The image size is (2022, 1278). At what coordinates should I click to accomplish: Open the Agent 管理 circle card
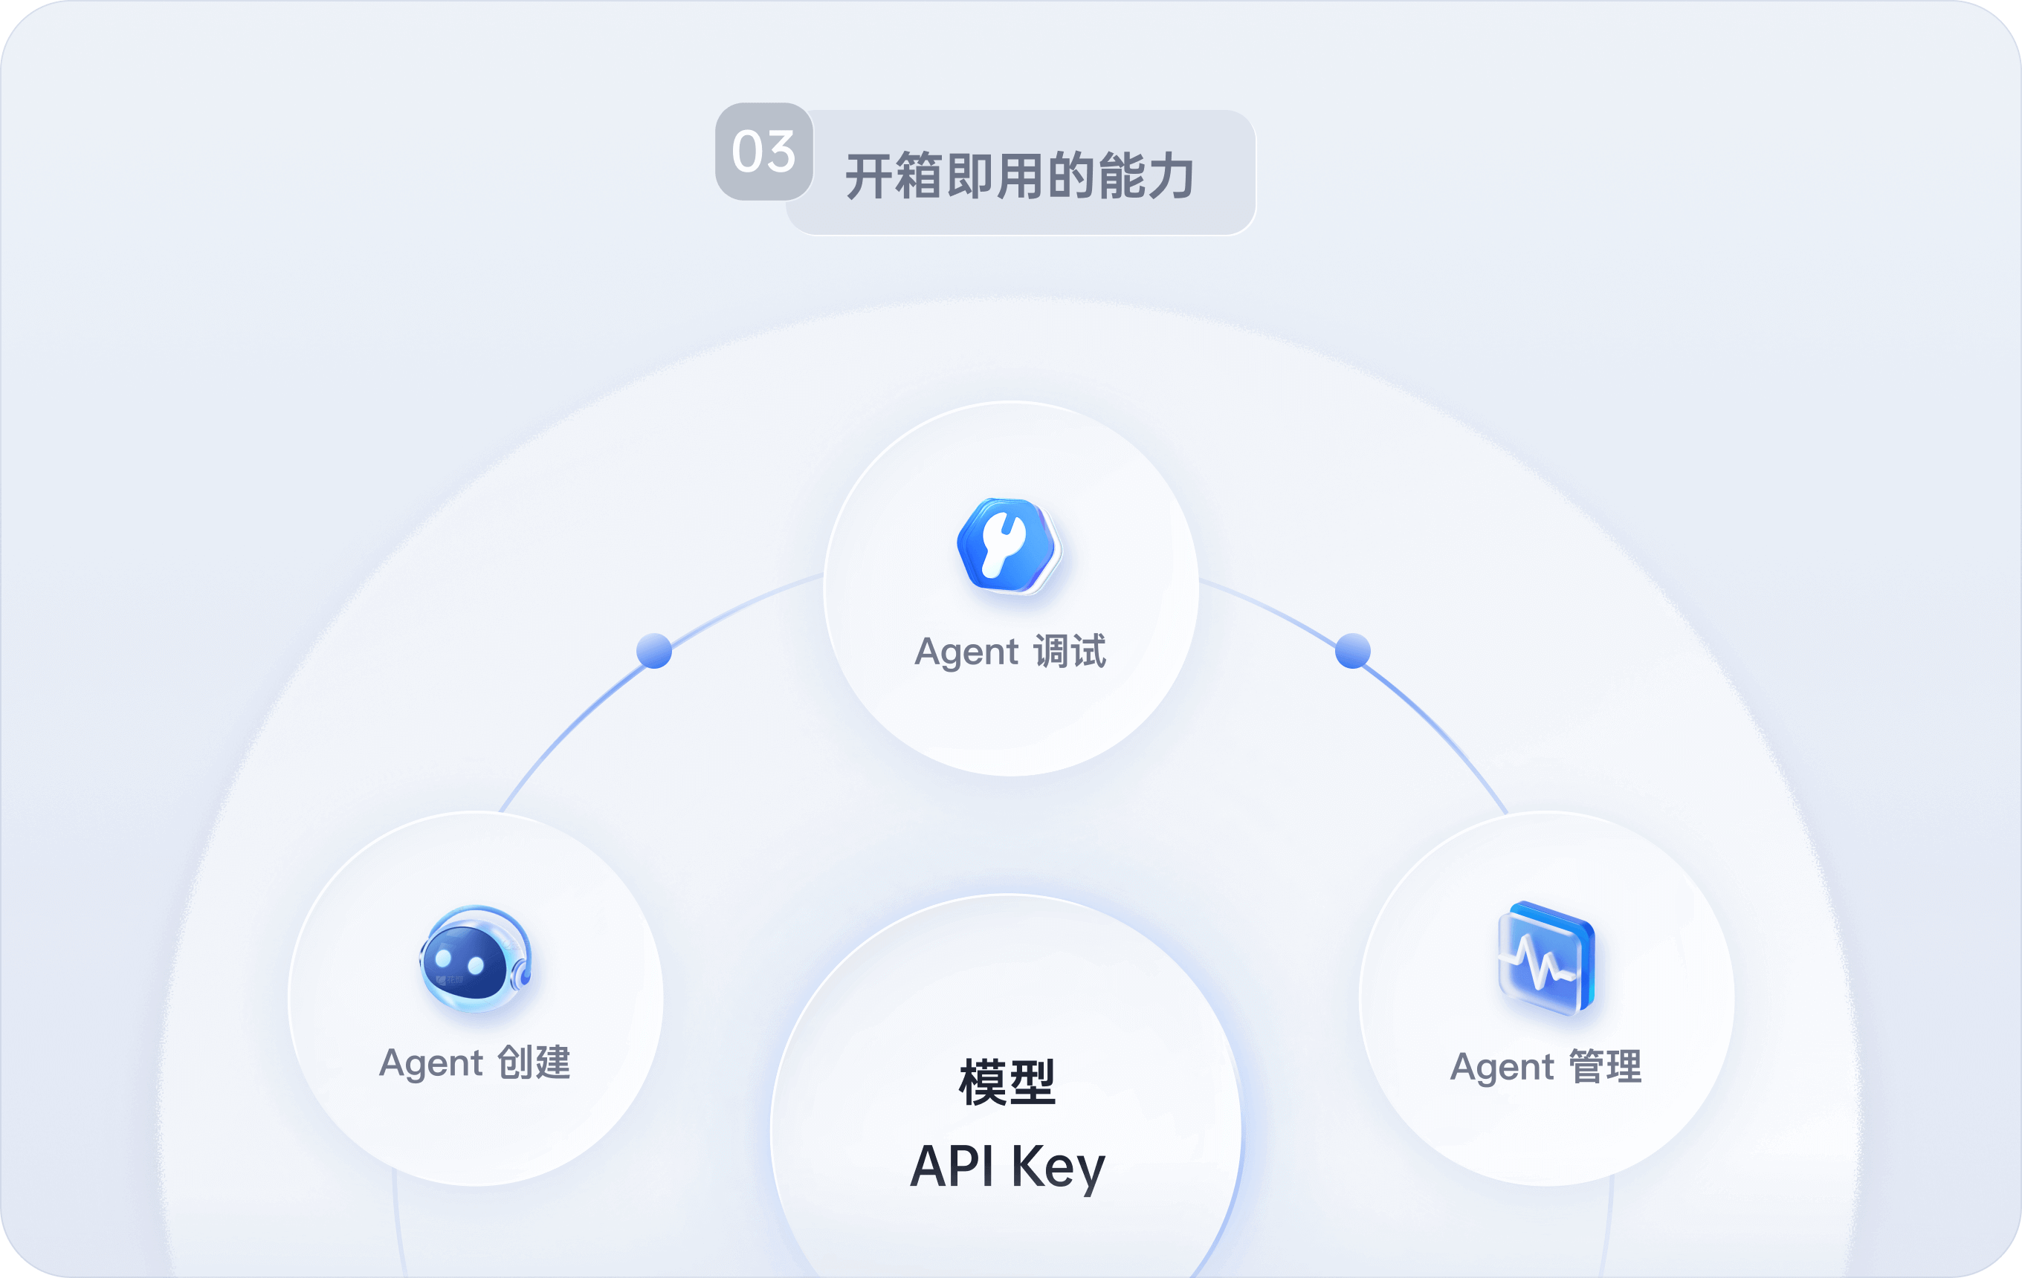click(1547, 999)
